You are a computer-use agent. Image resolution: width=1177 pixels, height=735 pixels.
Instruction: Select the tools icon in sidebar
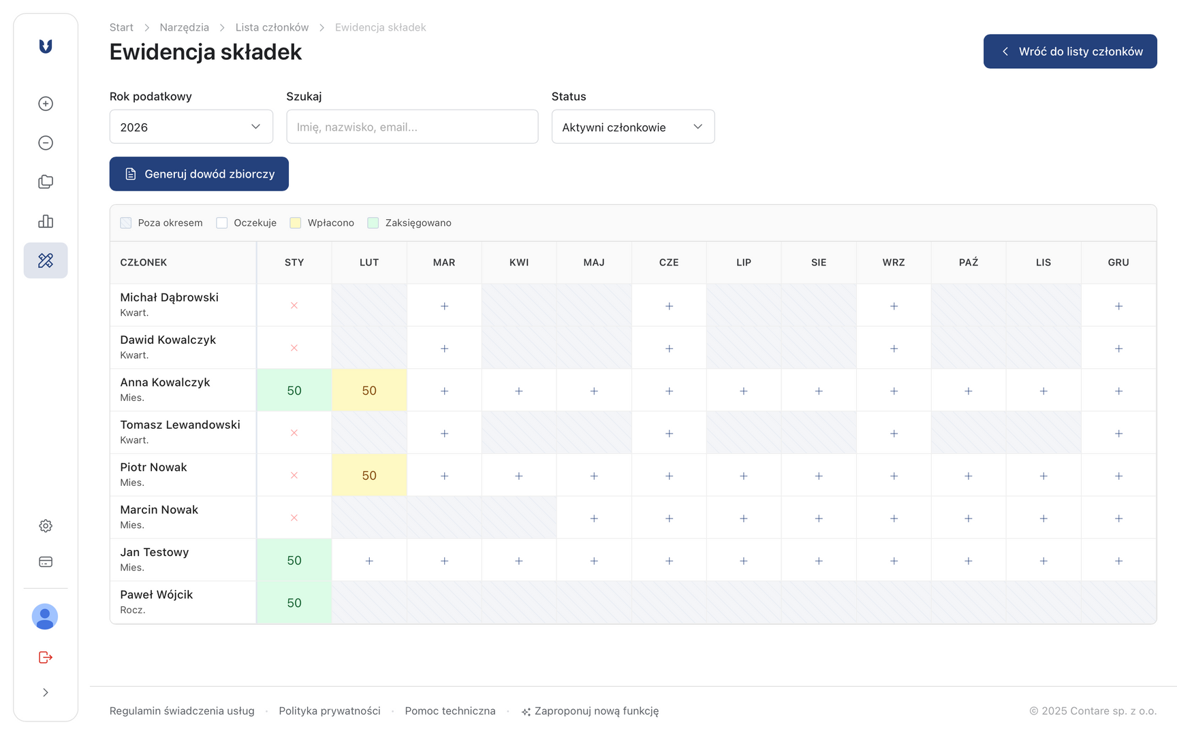[46, 261]
